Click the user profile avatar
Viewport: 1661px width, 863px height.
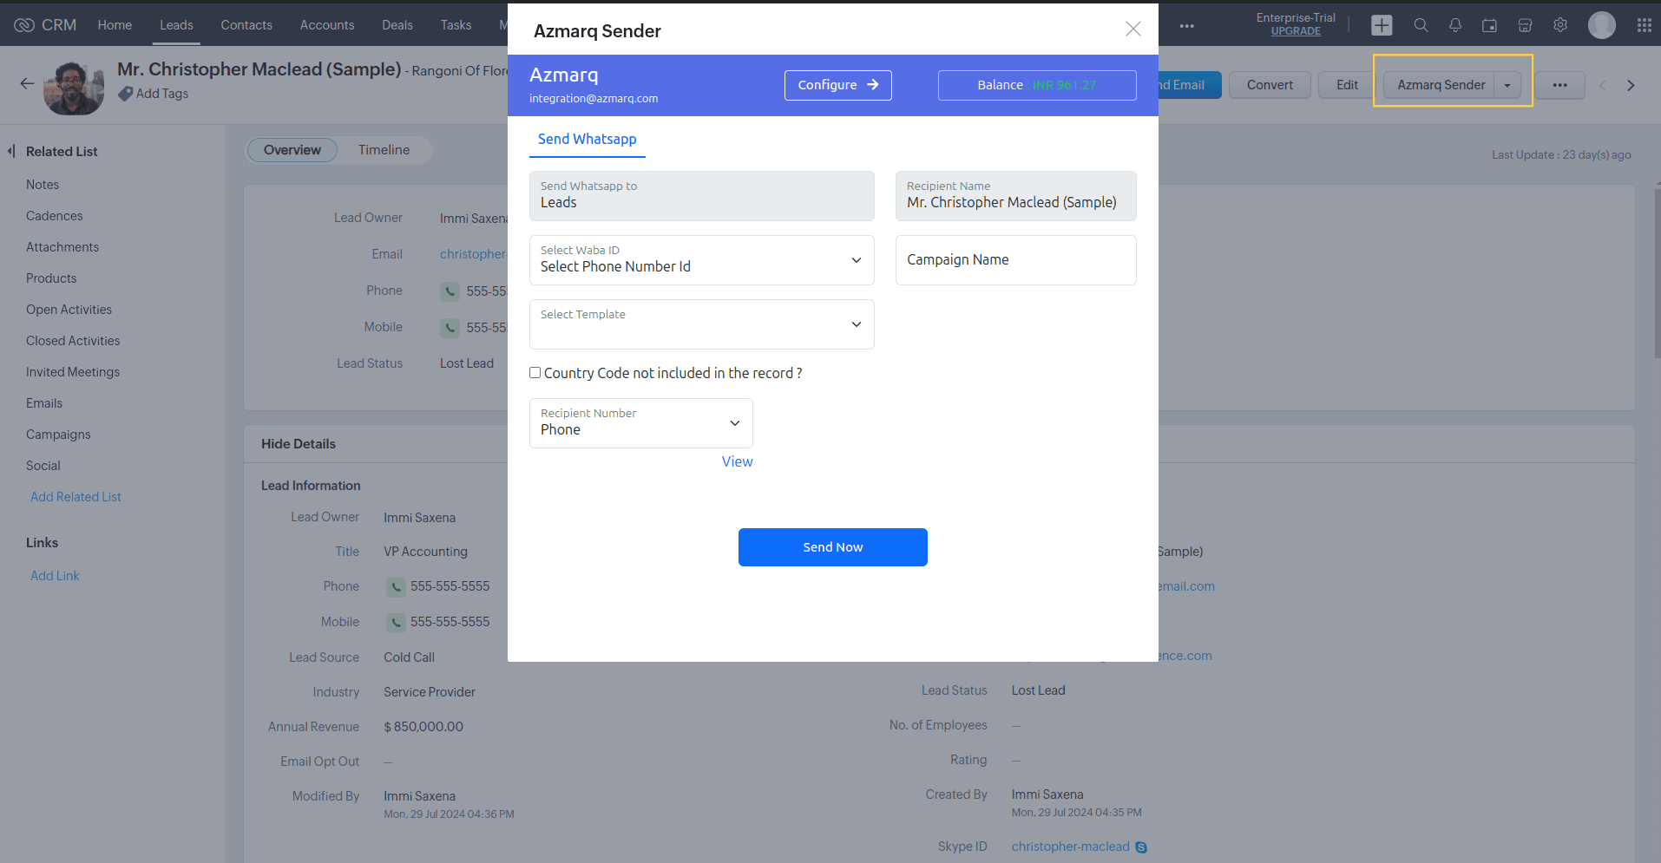(x=1601, y=25)
